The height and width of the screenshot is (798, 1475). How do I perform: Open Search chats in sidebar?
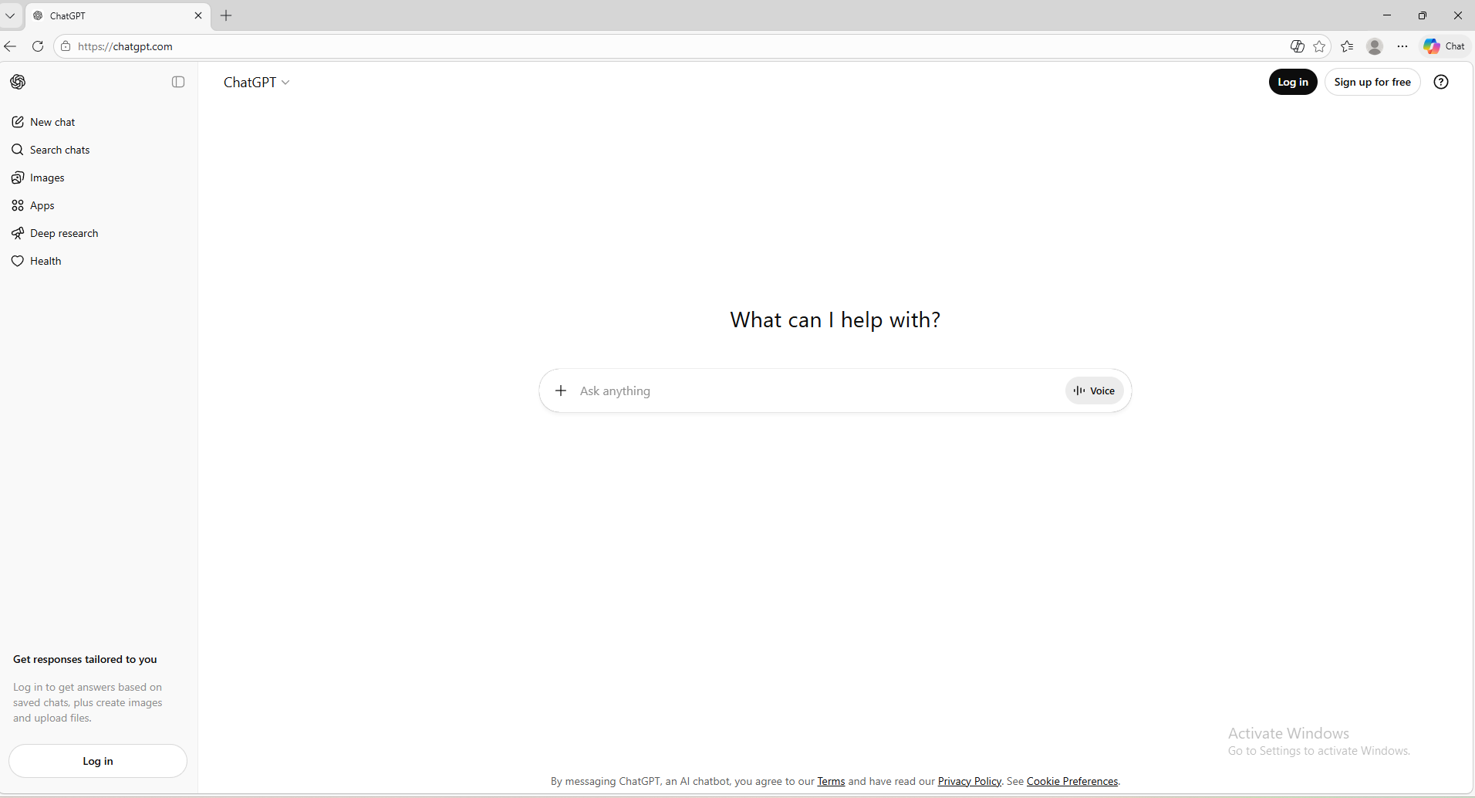(x=59, y=150)
